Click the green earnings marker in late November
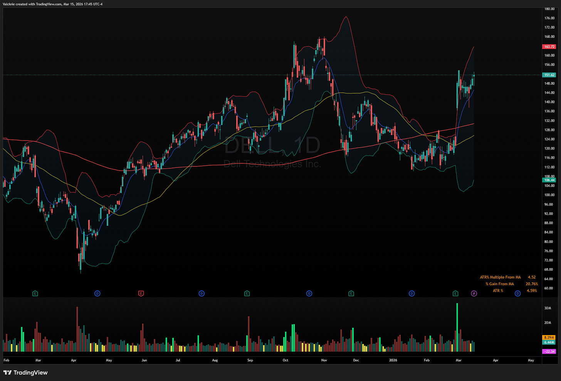This screenshot has height=381, width=561. pyautogui.click(x=351, y=294)
